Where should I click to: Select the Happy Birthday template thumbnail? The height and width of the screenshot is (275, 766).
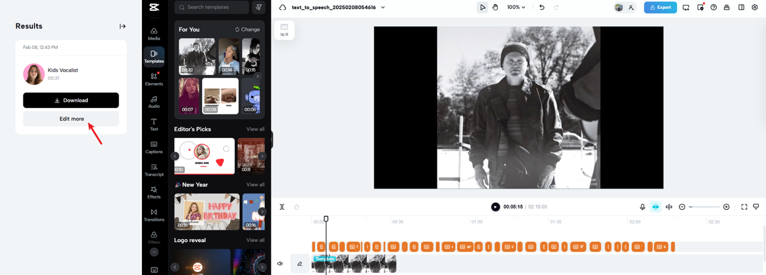[x=207, y=212]
